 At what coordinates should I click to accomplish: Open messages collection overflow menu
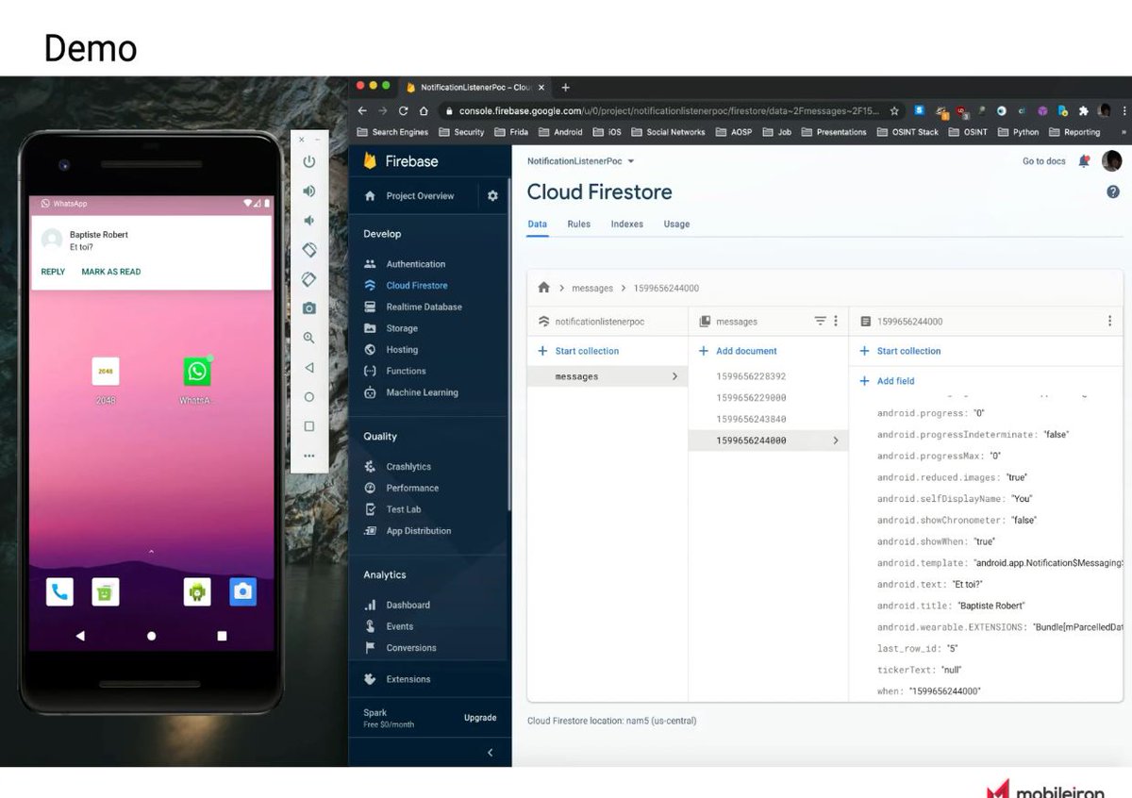click(836, 322)
